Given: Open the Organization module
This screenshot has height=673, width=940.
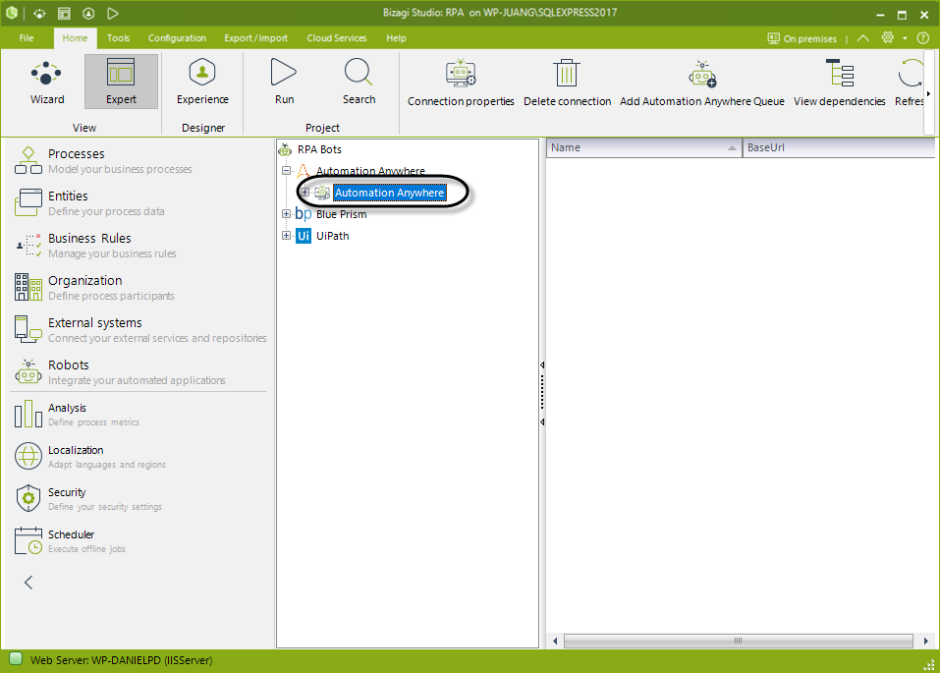Looking at the screenshot, I should coord(93,287).
